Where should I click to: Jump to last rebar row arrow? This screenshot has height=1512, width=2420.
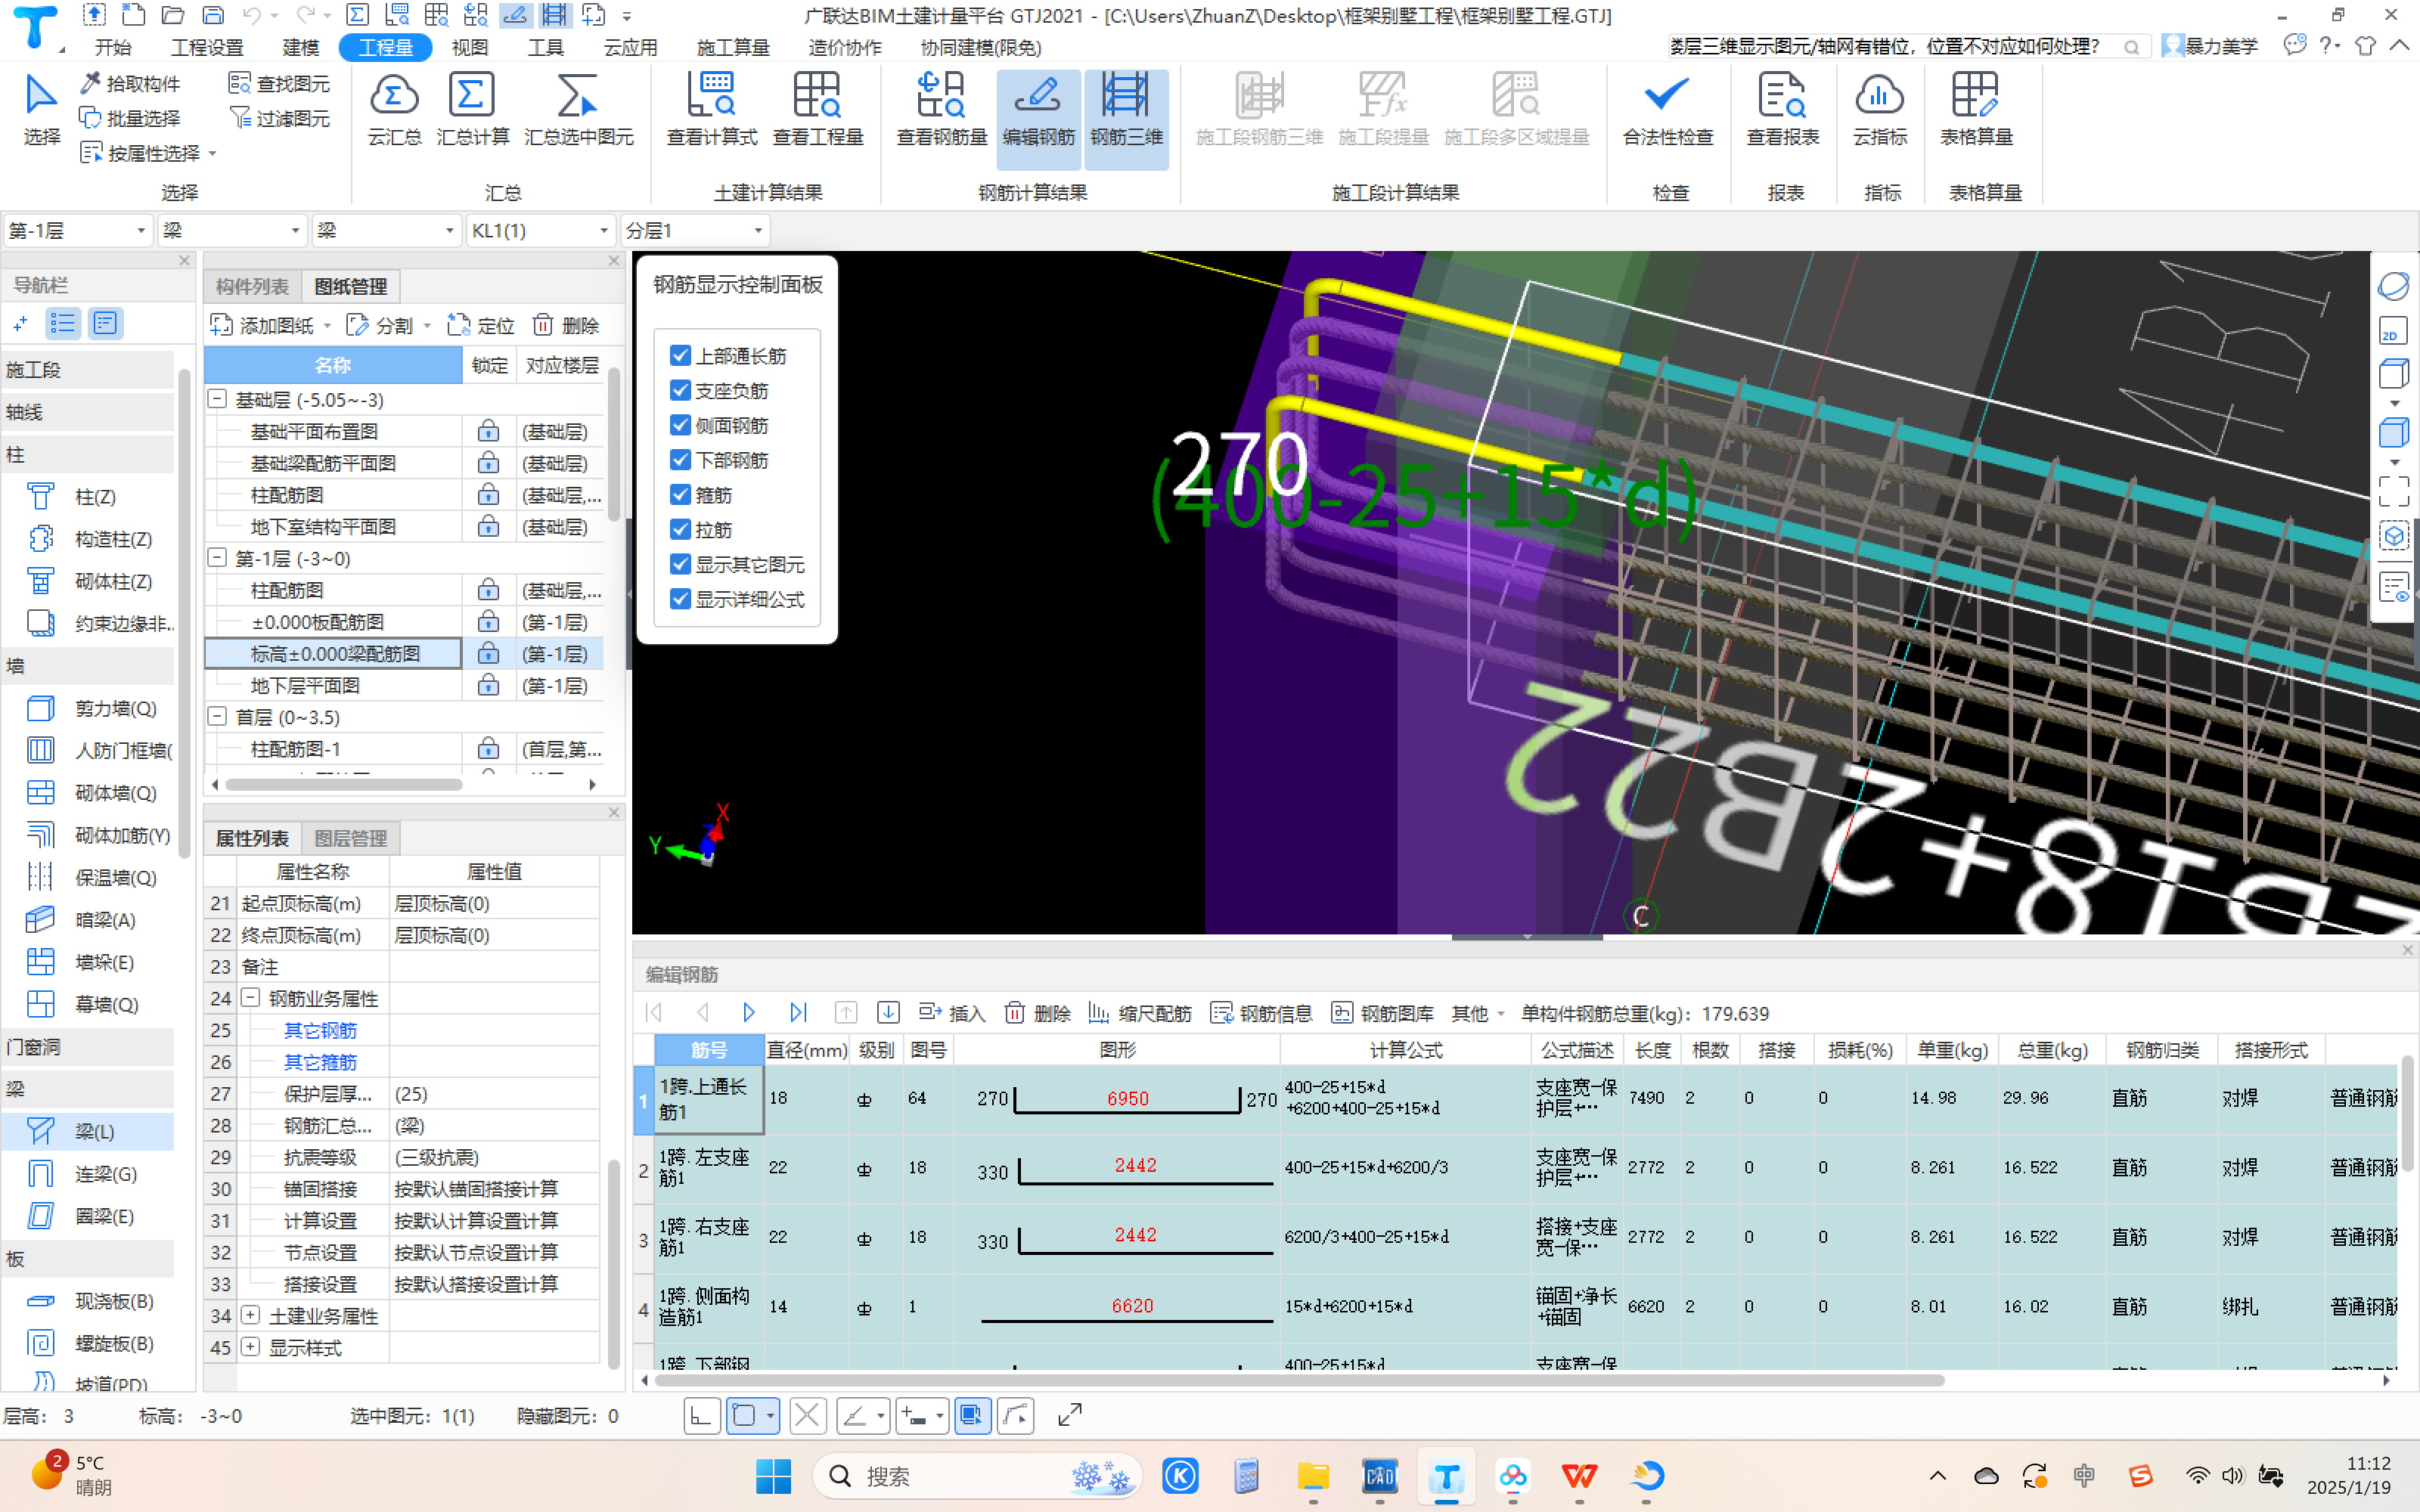797,1013
